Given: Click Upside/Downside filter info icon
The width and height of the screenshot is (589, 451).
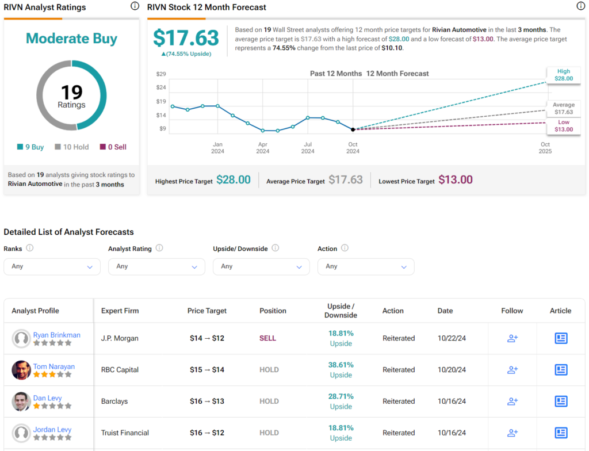Looking at the screenshot, I should click(275, 248).
